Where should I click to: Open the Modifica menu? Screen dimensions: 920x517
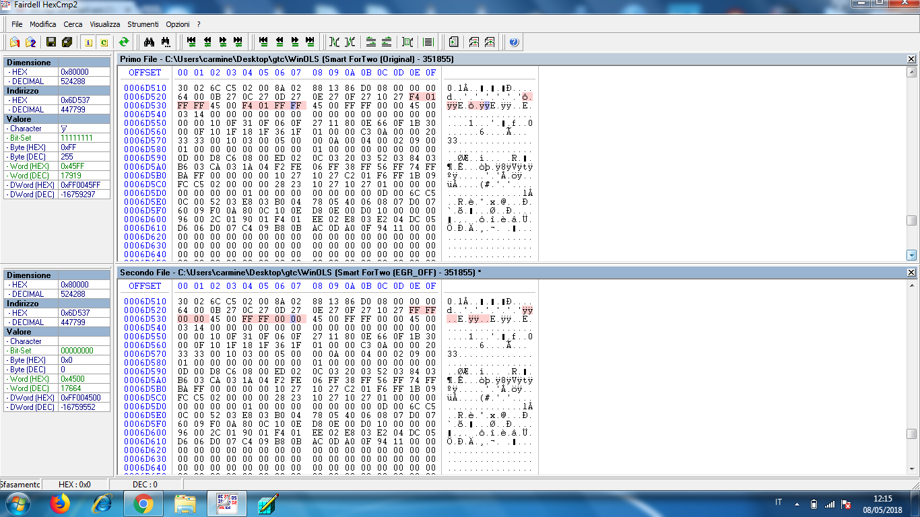coord(43,24)
